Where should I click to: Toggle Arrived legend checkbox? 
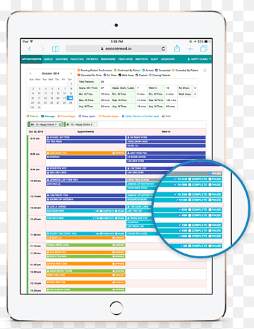pyautogui.click(x=143, y=70)
